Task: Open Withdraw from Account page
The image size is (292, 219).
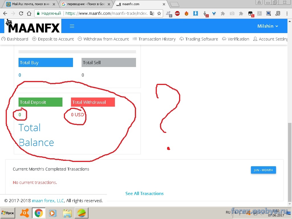Action: click(x=103, y=39)
